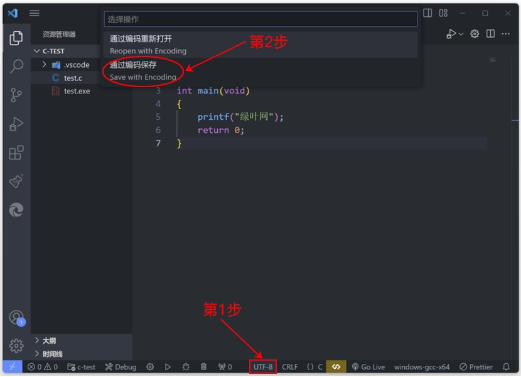Open the run button dropdown arrow
Image resolution: width=521 pixels, height=377 pixels.
(x=460, y=34)
